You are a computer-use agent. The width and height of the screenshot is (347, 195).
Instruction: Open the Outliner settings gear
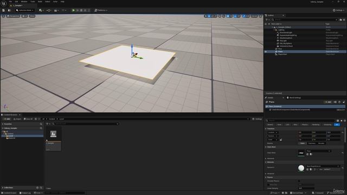point(344,19)
